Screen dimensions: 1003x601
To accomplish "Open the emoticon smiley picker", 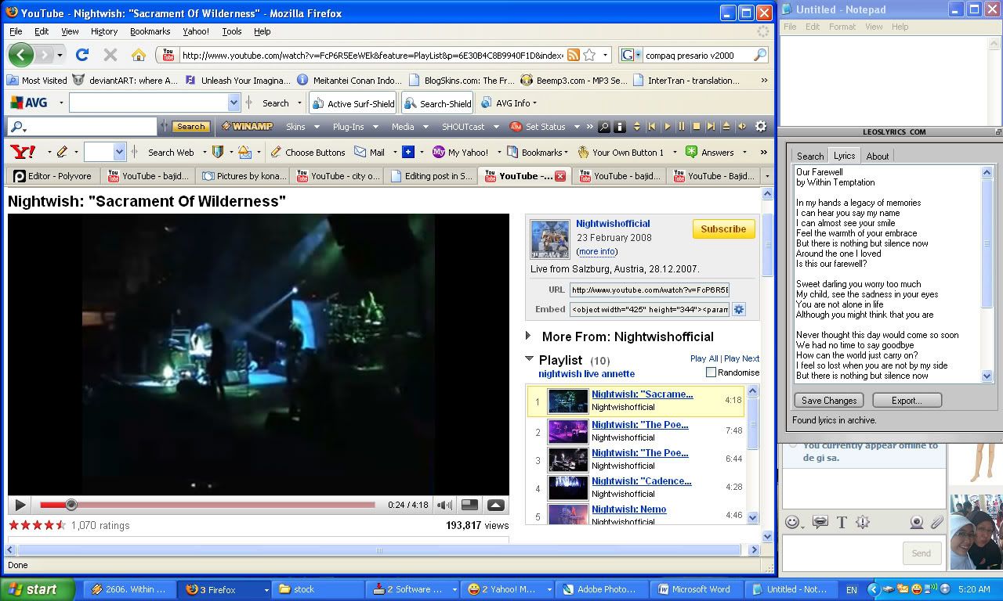I will (x=792, y=522).
